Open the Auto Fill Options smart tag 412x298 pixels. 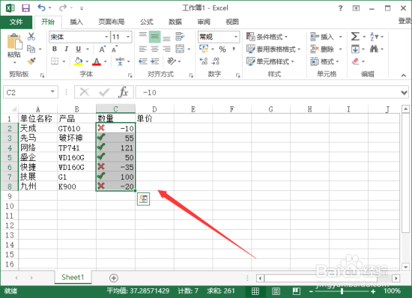[143, 199]
